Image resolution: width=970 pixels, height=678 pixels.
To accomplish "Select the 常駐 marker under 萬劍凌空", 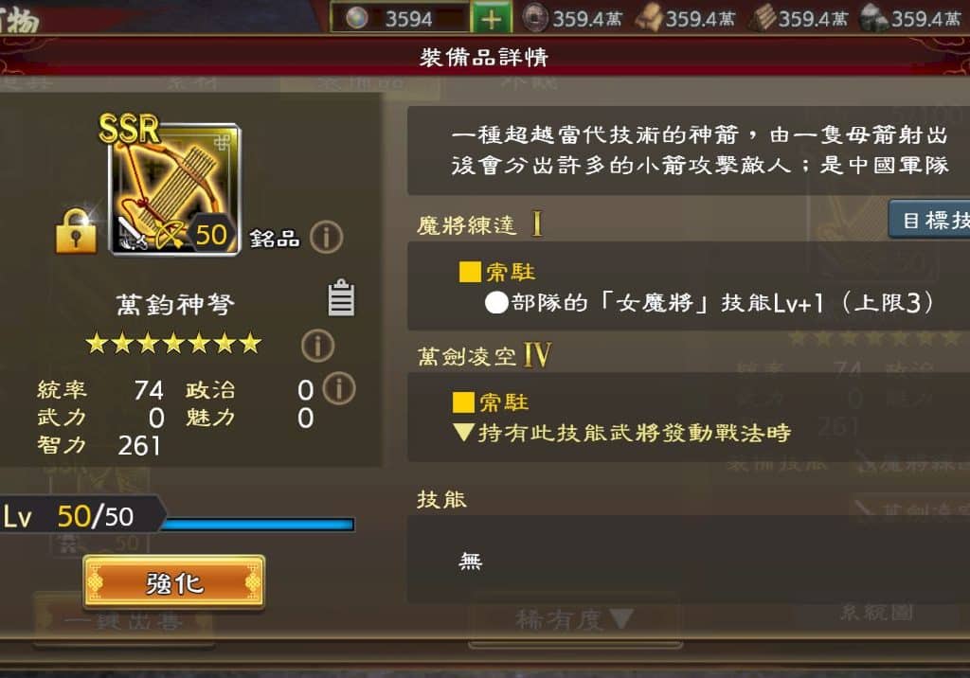I will coord(491,402).
